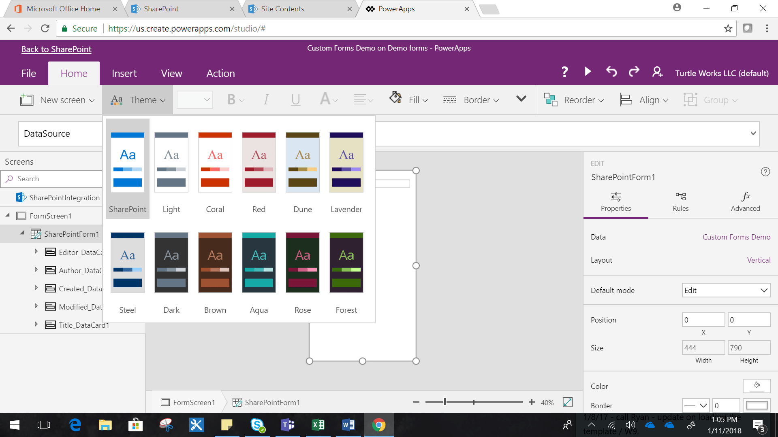Click the Preview app play icon
Image resolution: width=778 pixels, height=437 pixels.
click(x=588, y=72)
